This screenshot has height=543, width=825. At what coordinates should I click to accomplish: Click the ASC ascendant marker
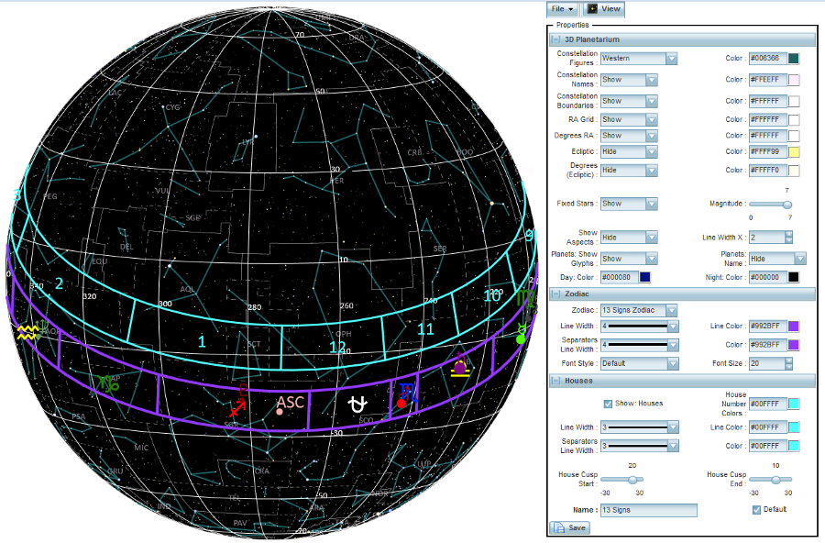pos(290,403)
